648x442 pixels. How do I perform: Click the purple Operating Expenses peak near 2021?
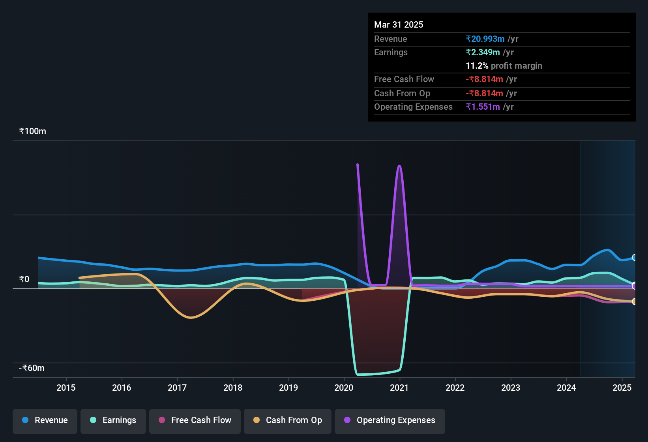(399, 166)
